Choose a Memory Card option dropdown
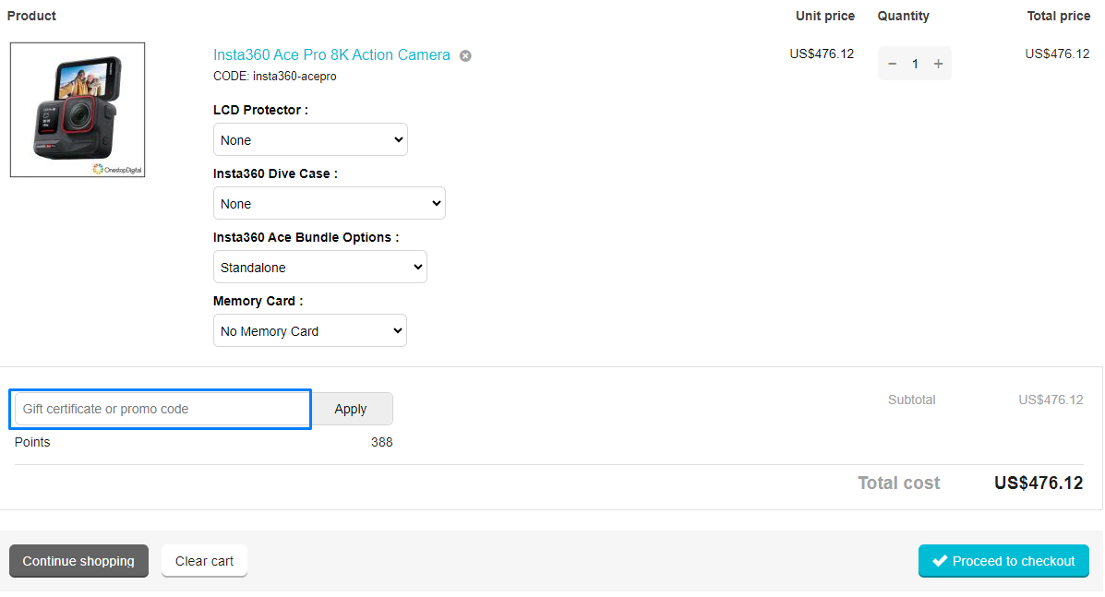The width and height of the screenshot is (1105, 597). tap(310, 331)
